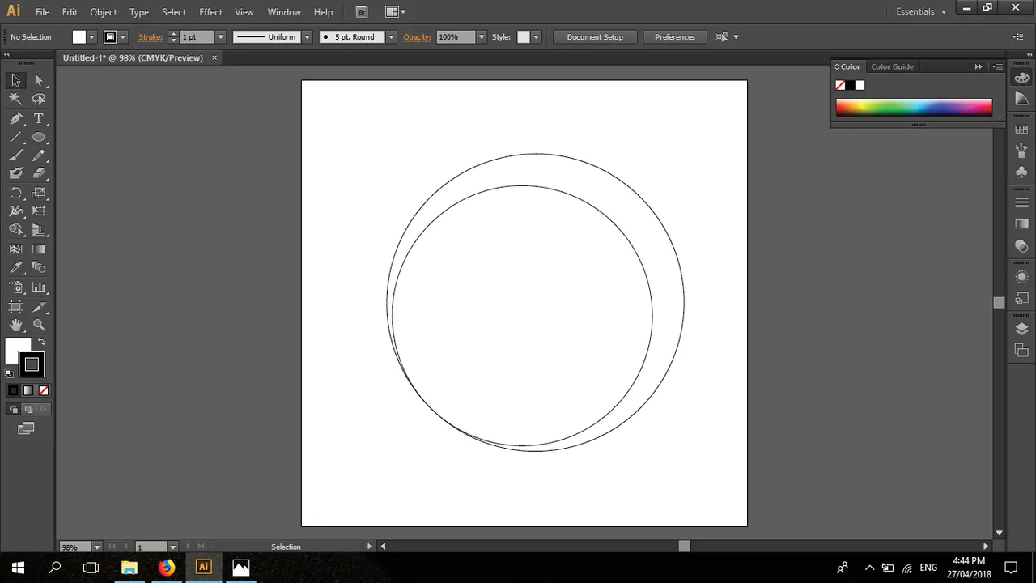The width and height of the screenshot is (1036, 583).
Task: Open the Essentials workspace switcher
Action: (921, 12)
